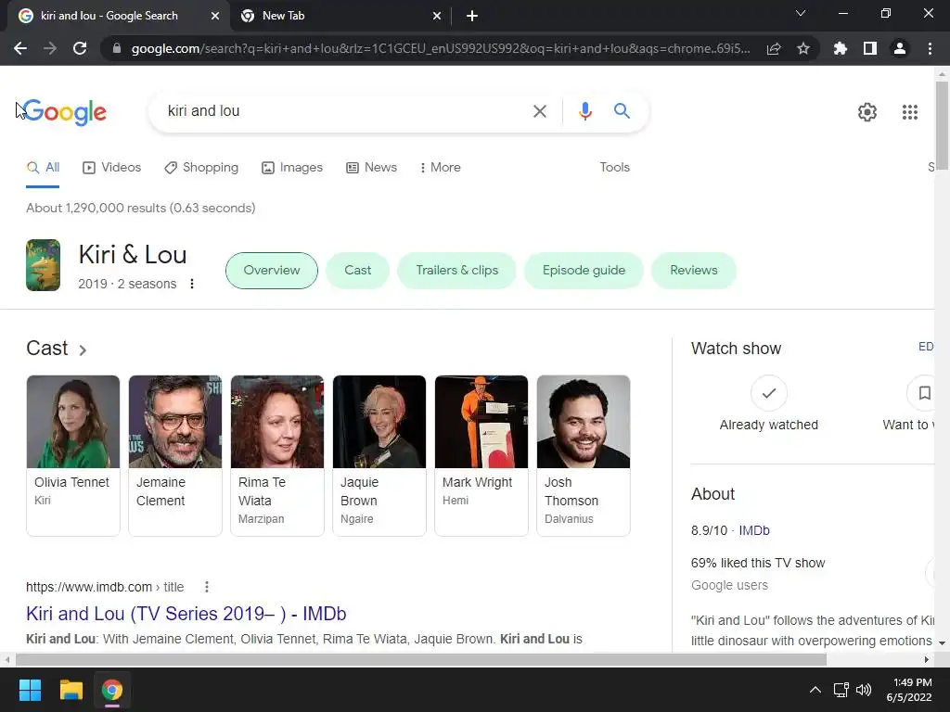Screen dimensions: 950x712
Task: Open the Trailers & clips chip
Action: [x=456, y=271]
